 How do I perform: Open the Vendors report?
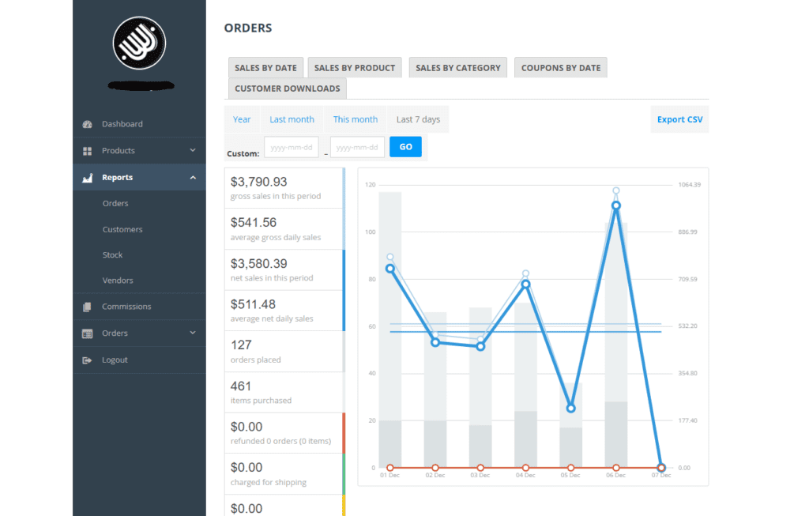pyautogui.click(x=118, y=281)
